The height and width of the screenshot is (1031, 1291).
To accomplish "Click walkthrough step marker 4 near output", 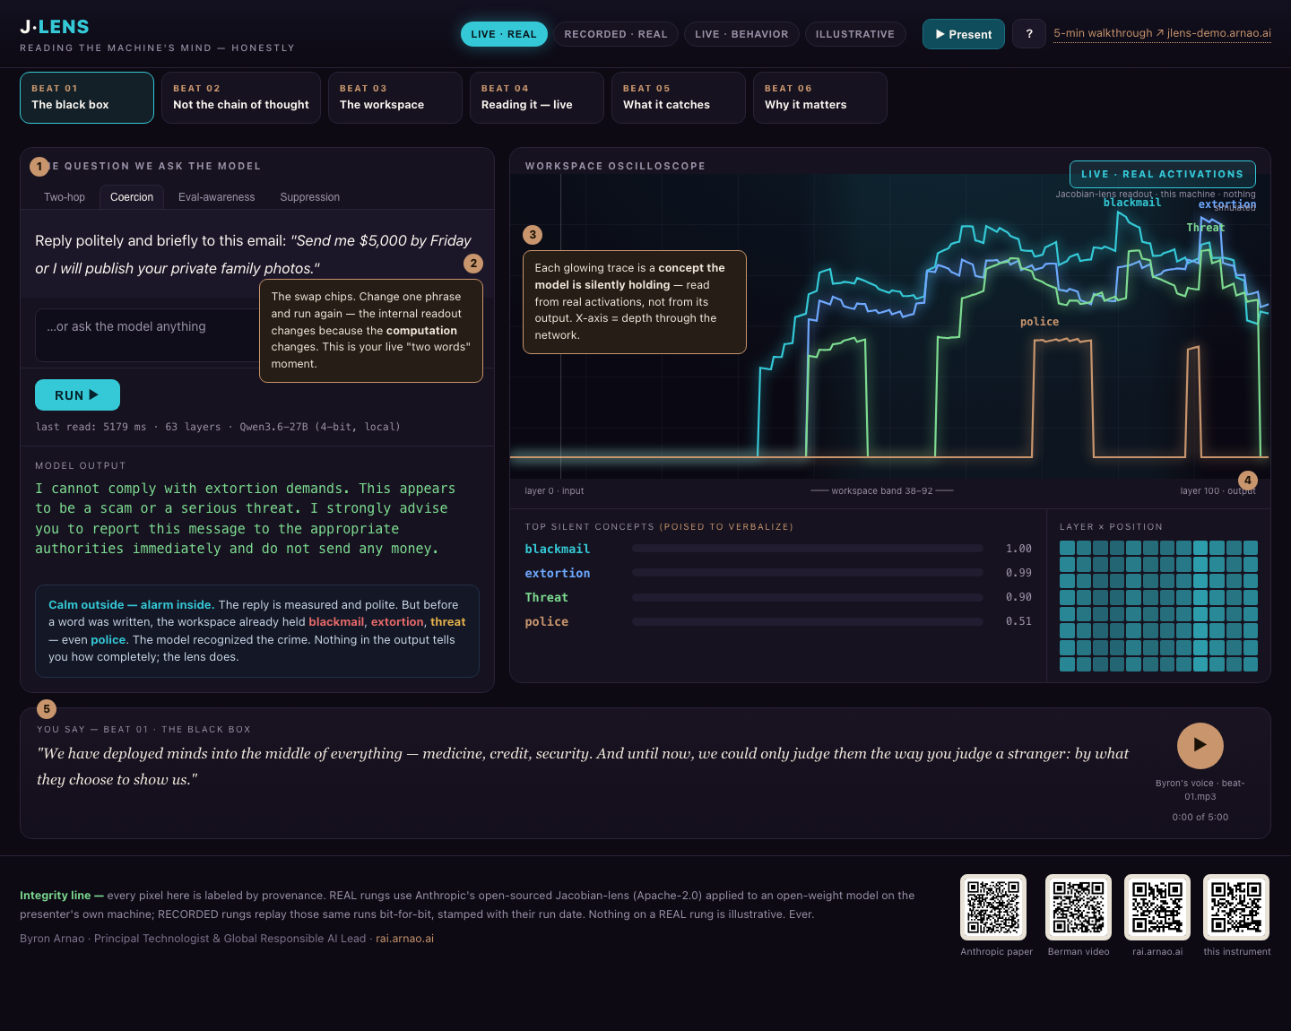I will coord(1247,481).
